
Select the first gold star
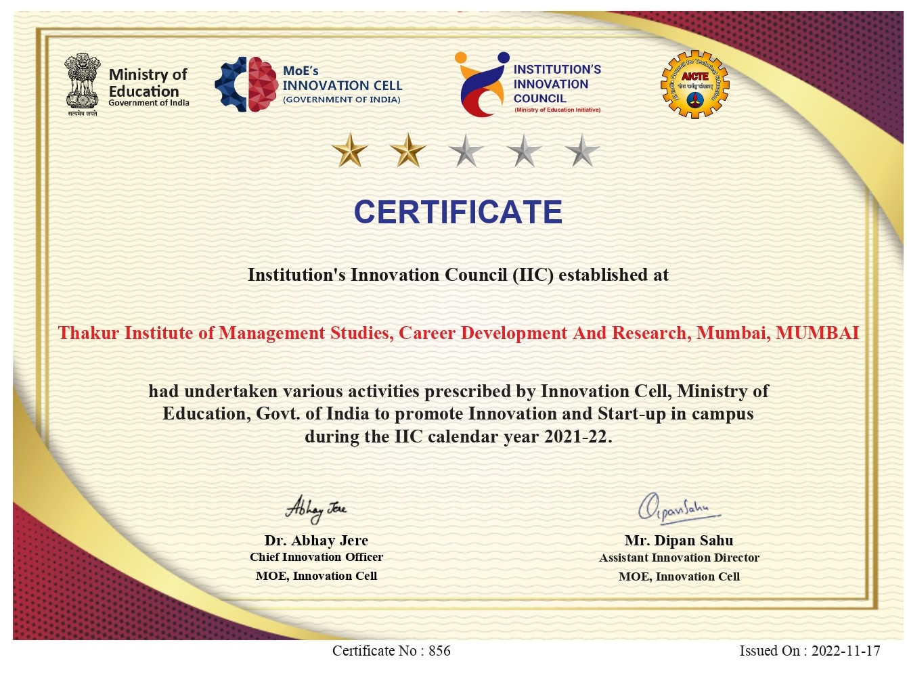click(x=350, y=150)
